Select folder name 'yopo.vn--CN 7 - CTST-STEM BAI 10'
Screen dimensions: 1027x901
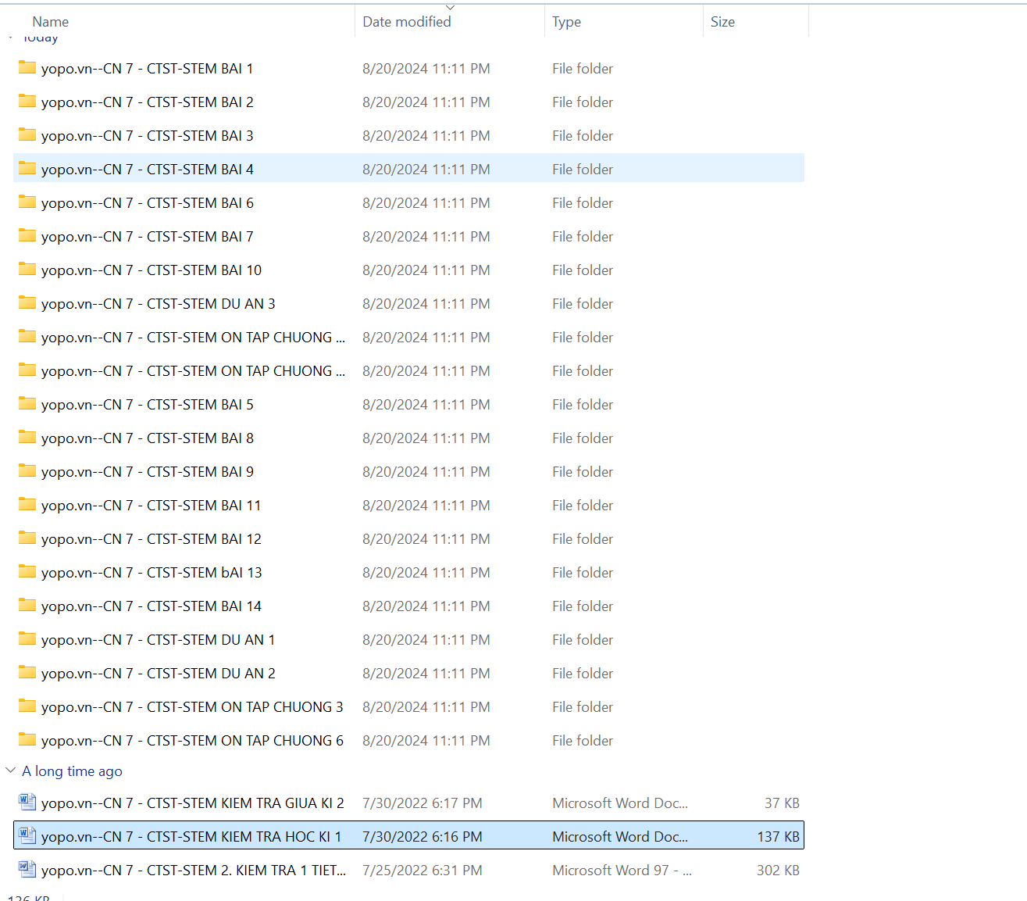152,270
